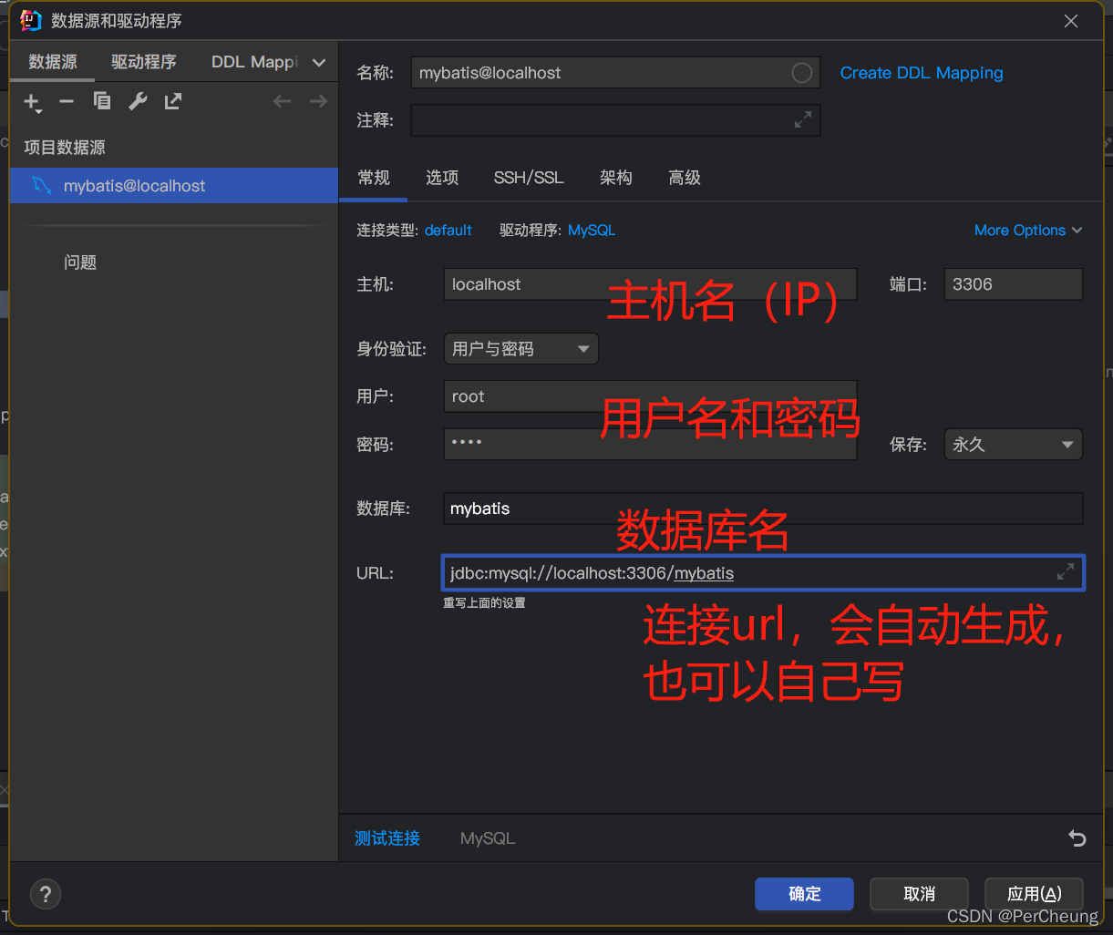The height and width of the screenshot is (935, 1113).
Task: Click the 测试连接 button
Action: tap(386, 837)
